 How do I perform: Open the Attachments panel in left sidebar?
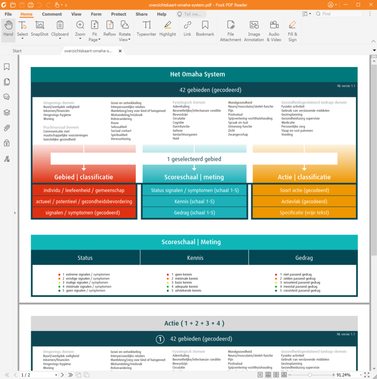coord(7,128)
